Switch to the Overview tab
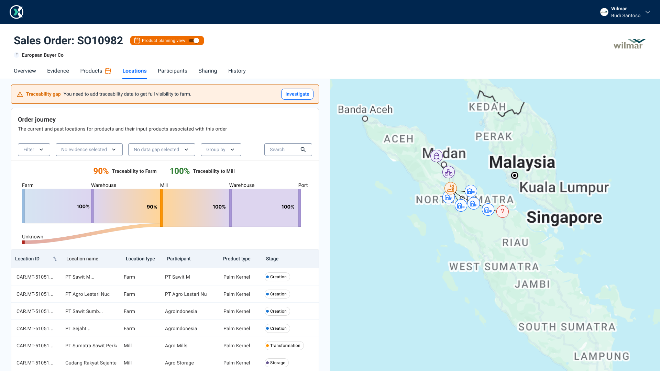Screen dimensions: 660x371 pyautogui.click(x=25, y=71)
